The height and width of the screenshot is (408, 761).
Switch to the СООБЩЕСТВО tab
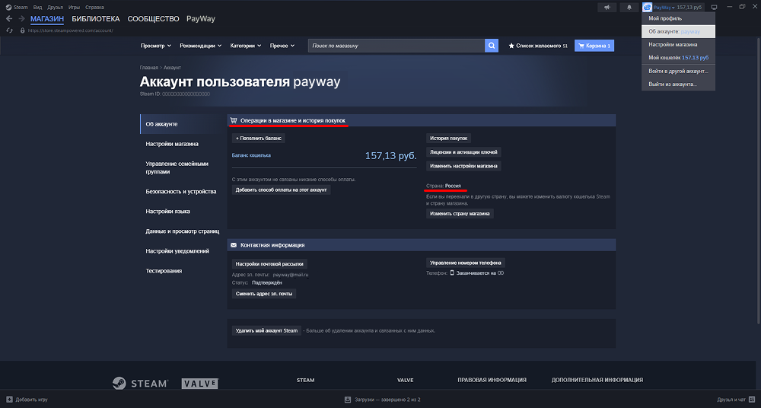(154, 19)
